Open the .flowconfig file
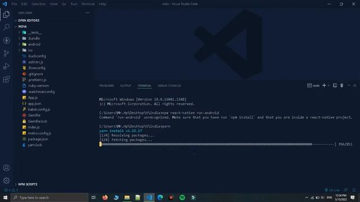The width and height of the screenshot is (360, 202). [37, 68]
